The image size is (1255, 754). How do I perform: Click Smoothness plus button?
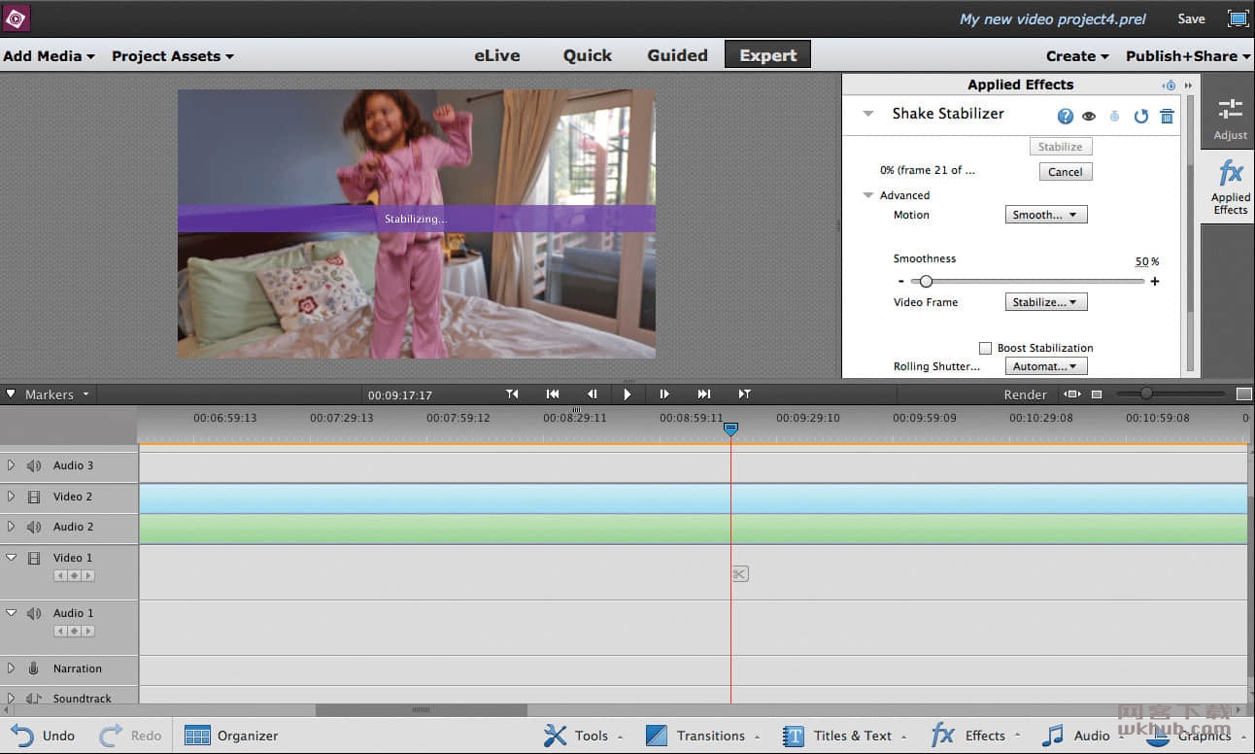pos(1155,282)
